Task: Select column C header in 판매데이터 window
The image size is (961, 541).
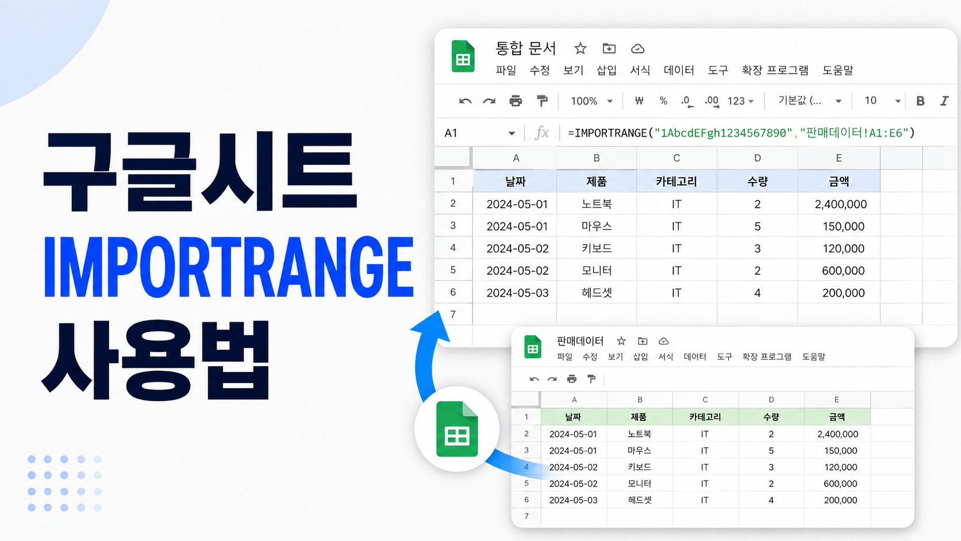Action: point(705,400)
